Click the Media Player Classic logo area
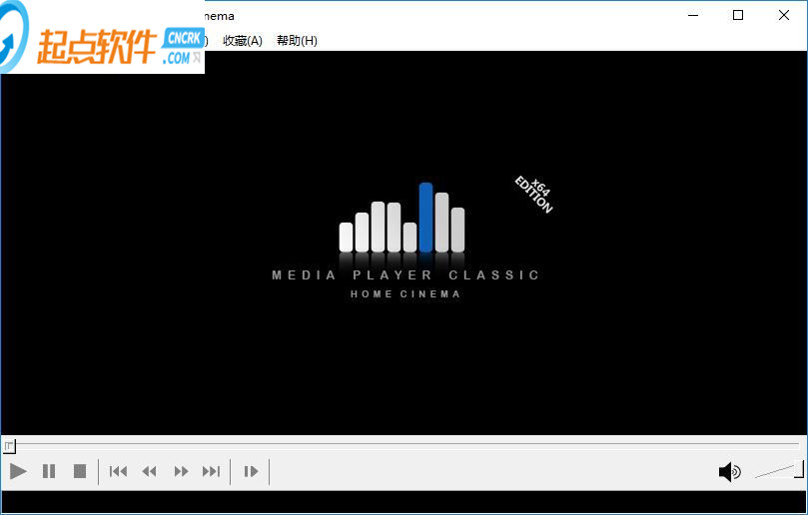 (405, 241)
